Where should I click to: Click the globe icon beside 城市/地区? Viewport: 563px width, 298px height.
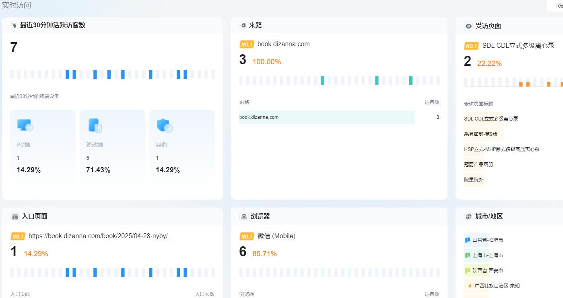coord(468,216)
